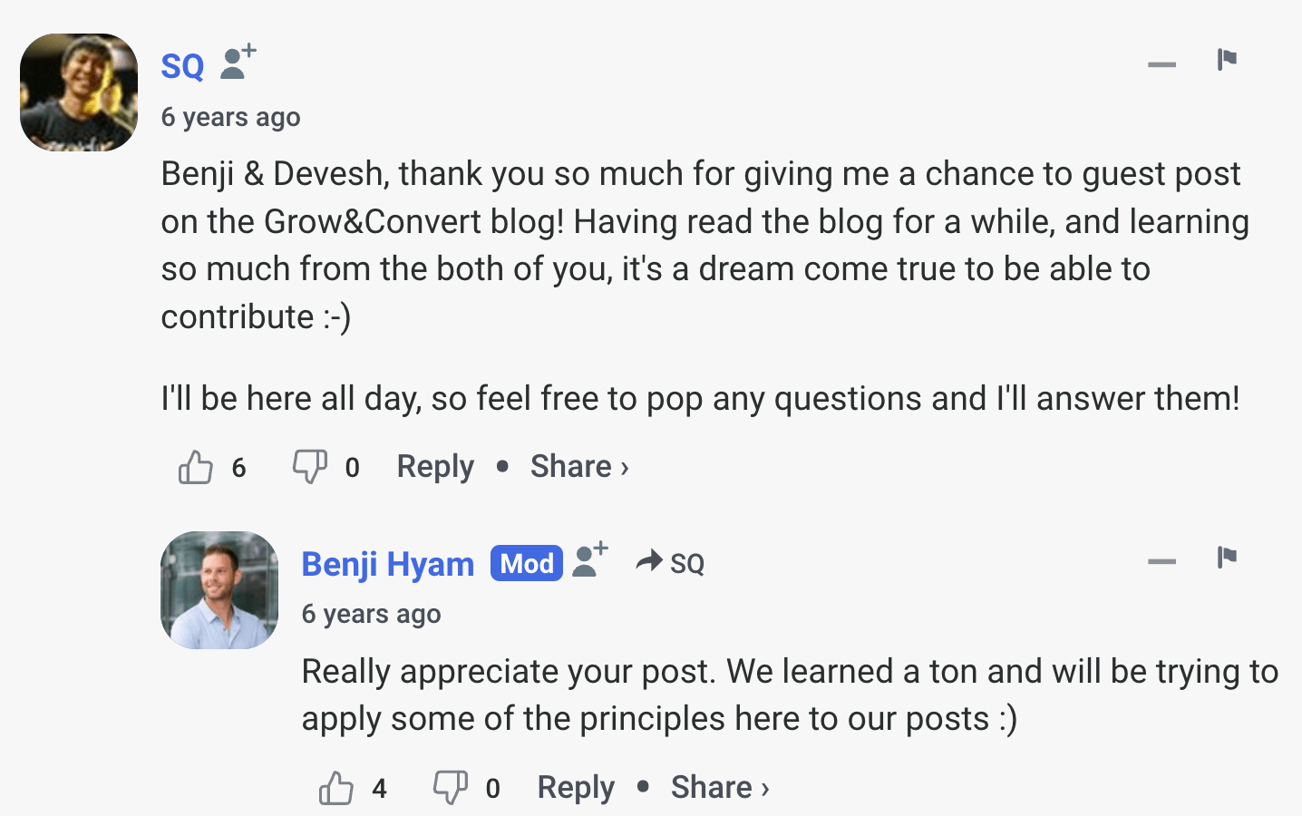1302x816 pixels.
Task: Click the flag icon on Benji Hyam's reply
Action: point(1226,559)
